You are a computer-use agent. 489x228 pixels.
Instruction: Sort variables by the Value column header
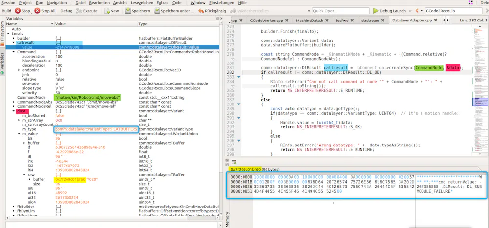point(96,24)
